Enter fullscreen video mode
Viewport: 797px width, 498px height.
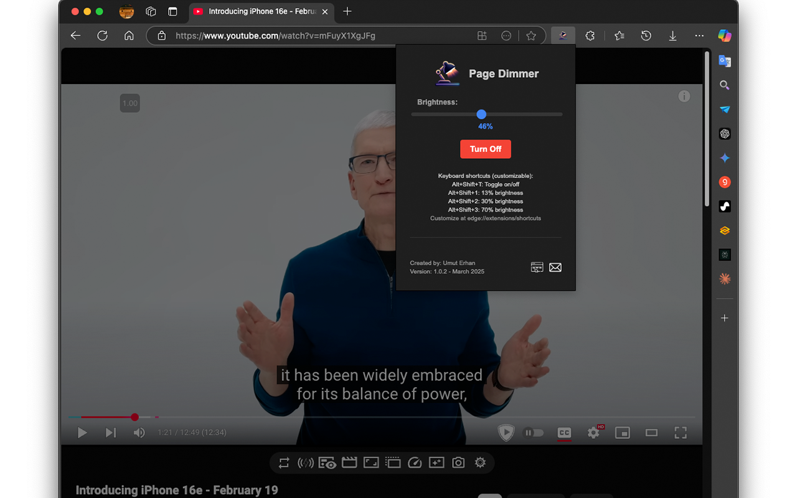pyautogui.click(x=681, y=433)
